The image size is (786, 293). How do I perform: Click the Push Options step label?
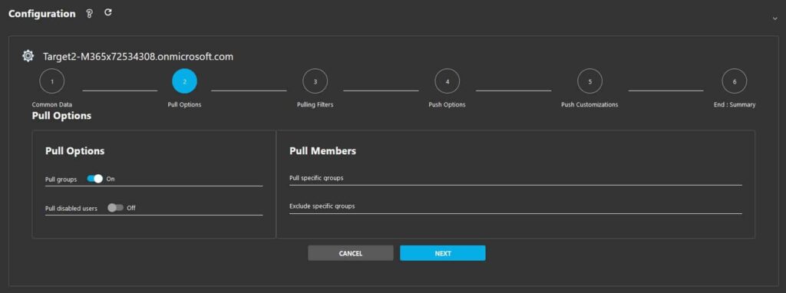[447, 104]
